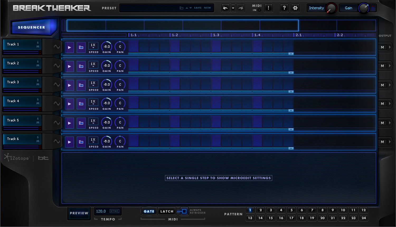Switch to the Sequencer view

(31, 27)
